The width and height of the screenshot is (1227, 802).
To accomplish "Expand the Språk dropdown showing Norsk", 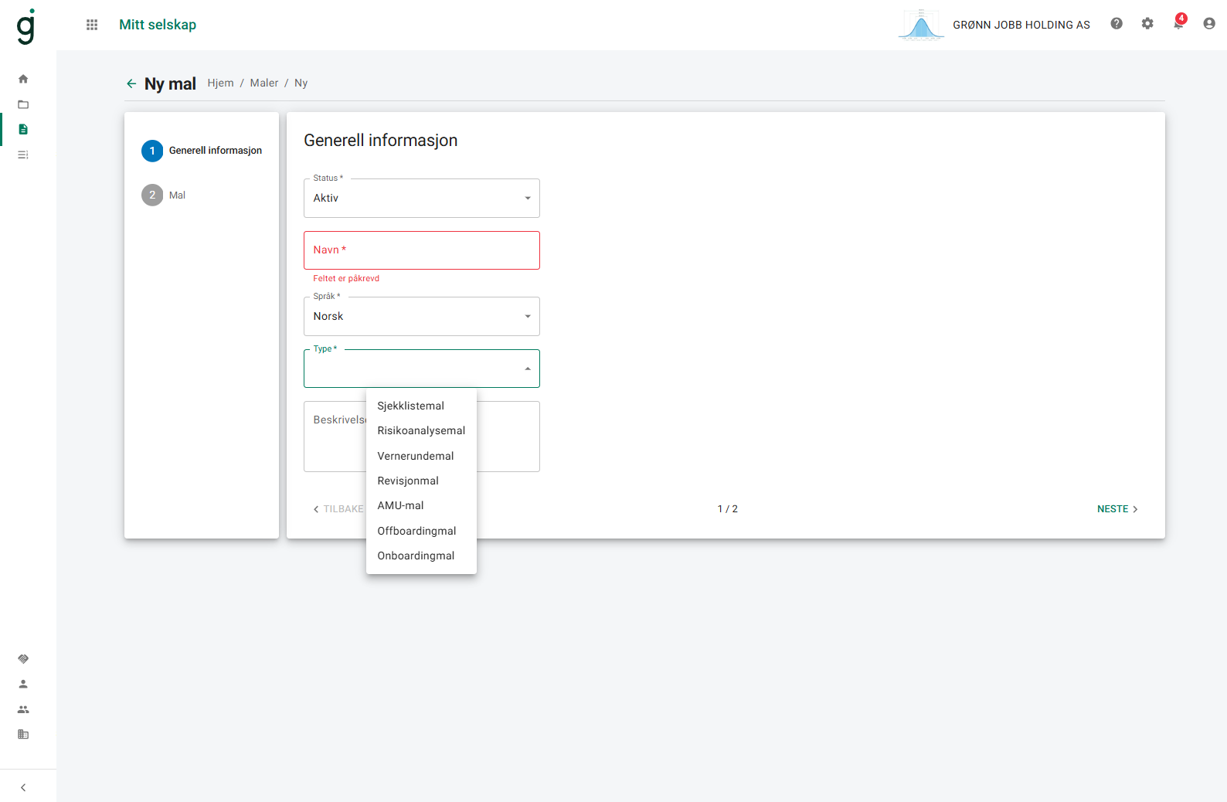I will (x=421, y=317).
